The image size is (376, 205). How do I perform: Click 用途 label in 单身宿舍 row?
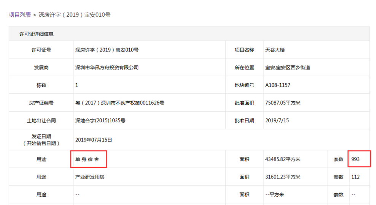41,159
